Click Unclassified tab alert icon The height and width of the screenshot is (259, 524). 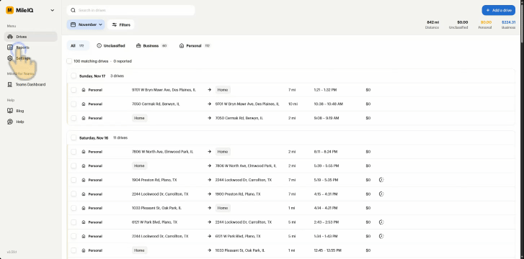99,46
